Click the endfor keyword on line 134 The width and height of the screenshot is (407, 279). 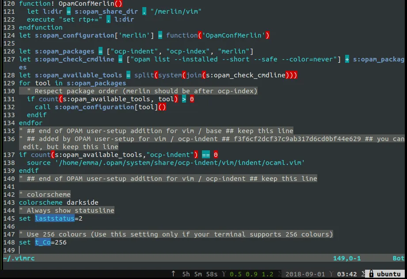[x=30, y=123]
